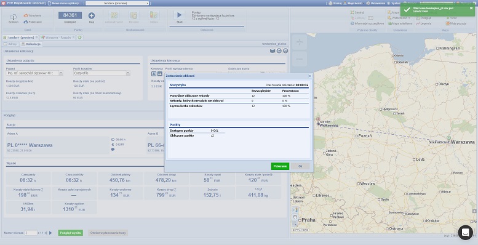Click the green add tab icon
Viewport: 478px width, 245px height.
tap(79, 38)
